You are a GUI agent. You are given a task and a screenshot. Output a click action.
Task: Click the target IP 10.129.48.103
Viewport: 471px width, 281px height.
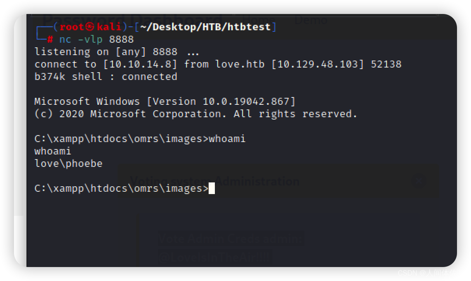coord(318,64)
